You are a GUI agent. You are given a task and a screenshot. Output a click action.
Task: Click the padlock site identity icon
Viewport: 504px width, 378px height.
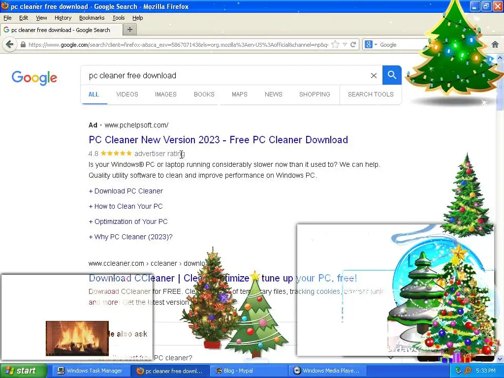click(23, 45)
